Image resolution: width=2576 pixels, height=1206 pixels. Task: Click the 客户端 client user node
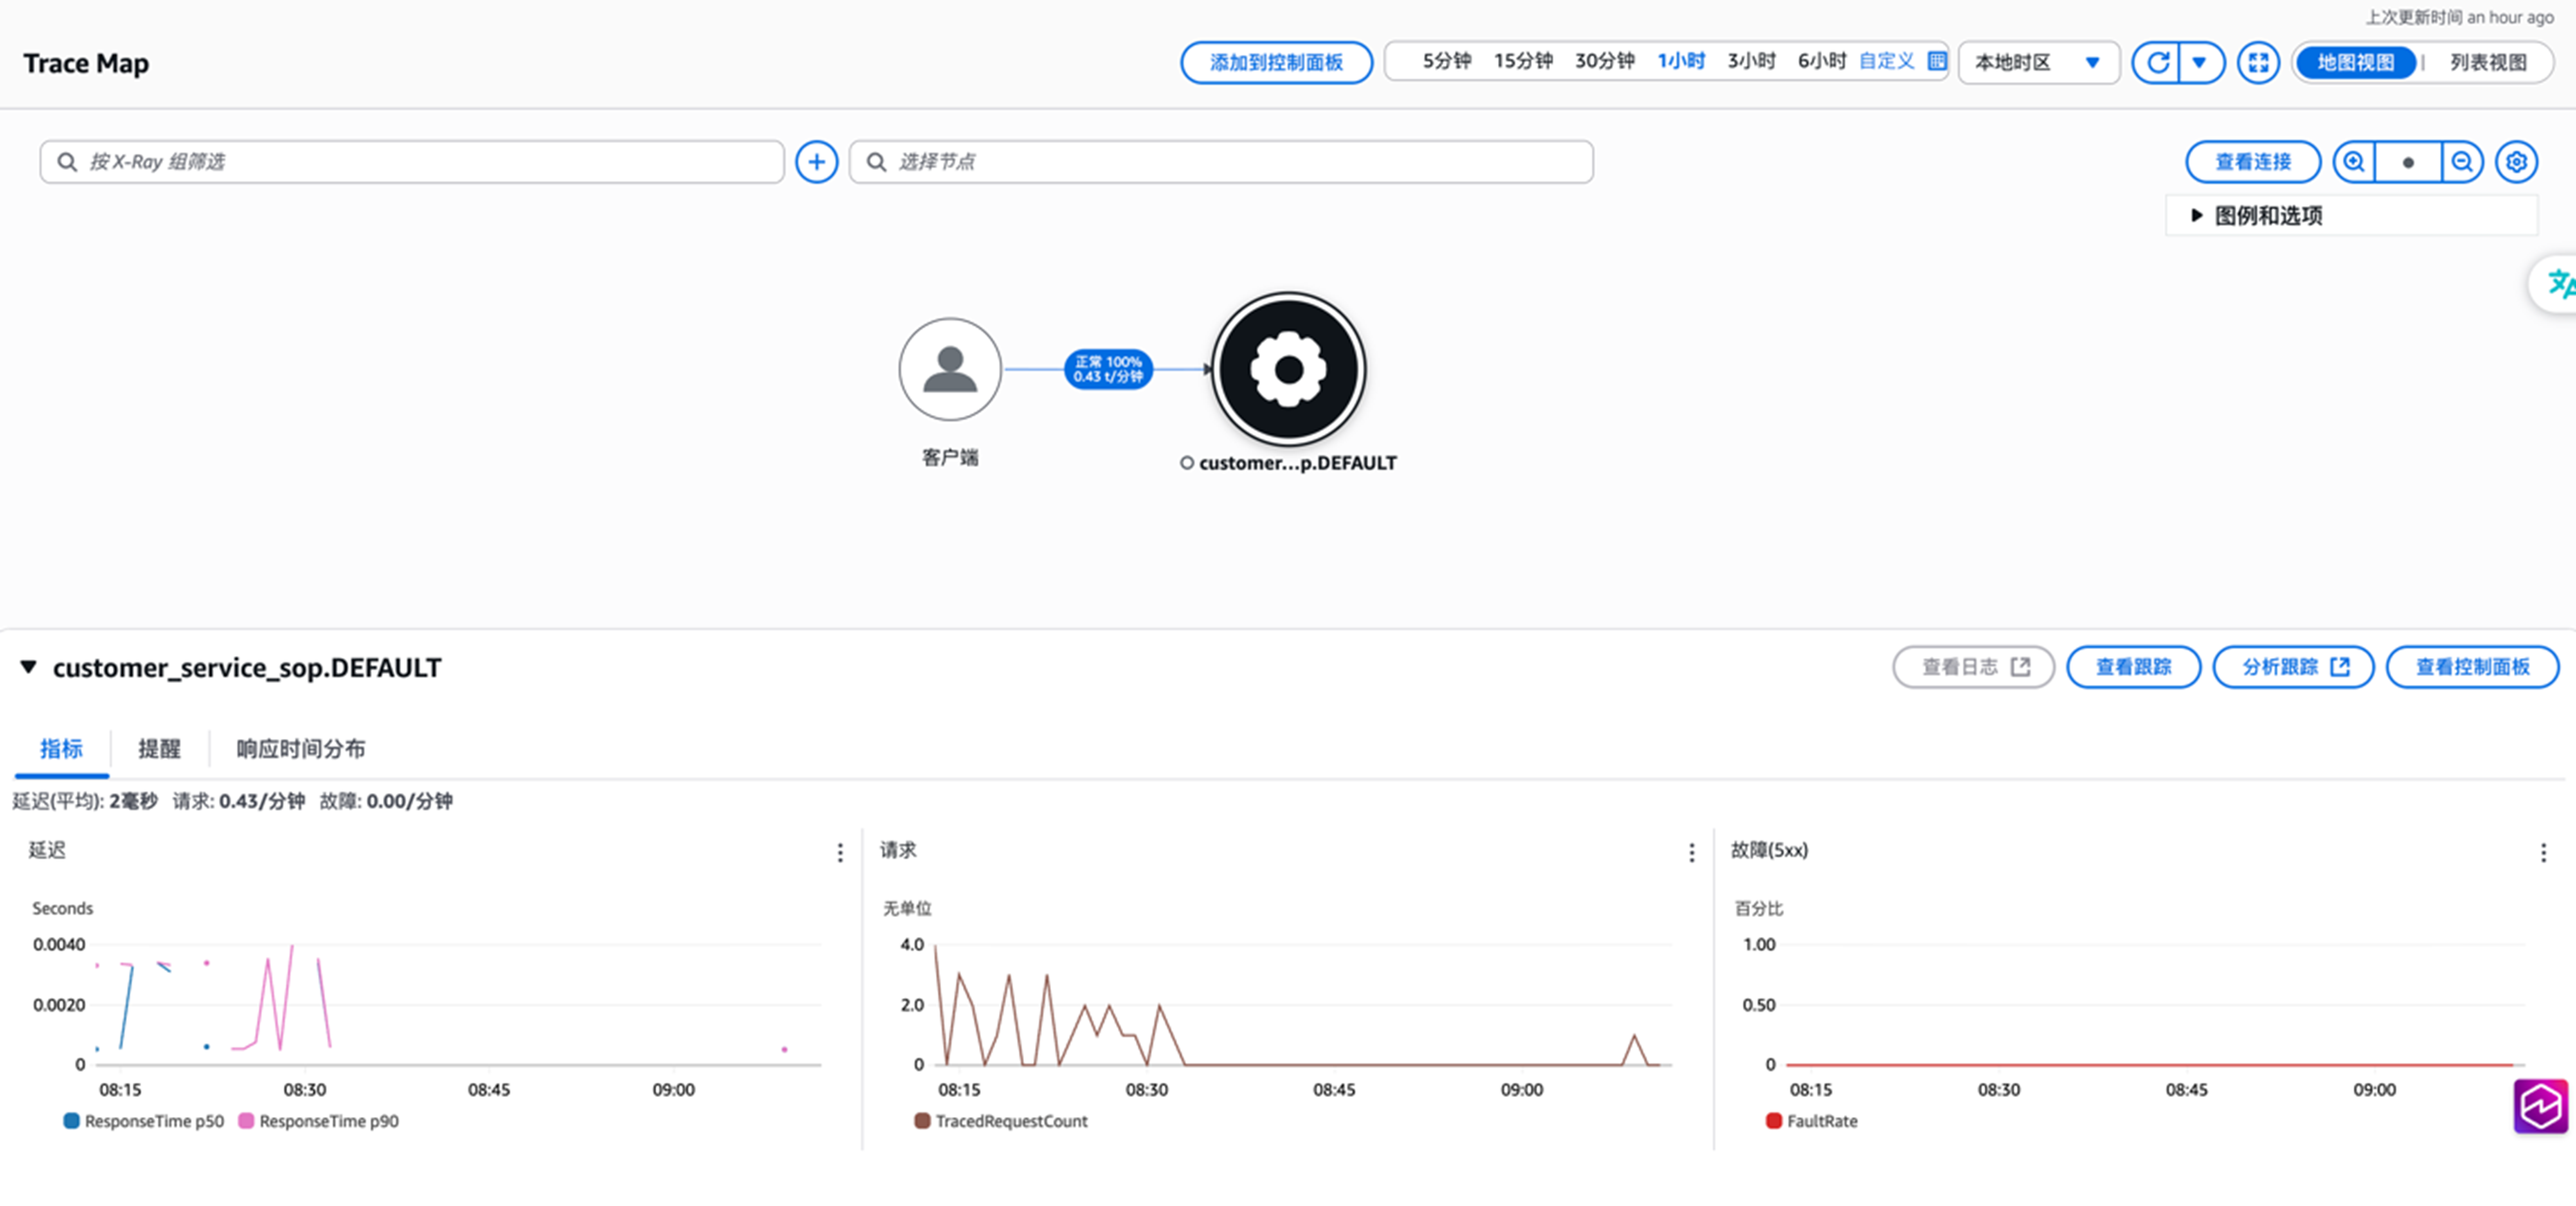pos(949,369)
